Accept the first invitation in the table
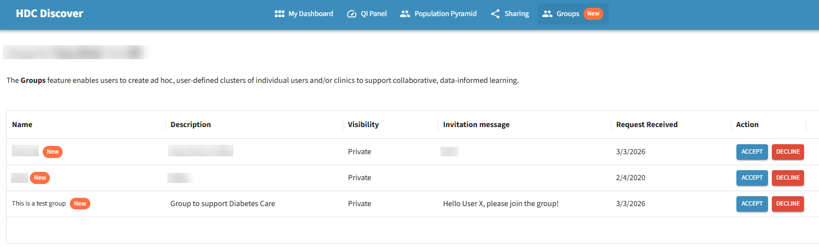 tap(752, 151)
